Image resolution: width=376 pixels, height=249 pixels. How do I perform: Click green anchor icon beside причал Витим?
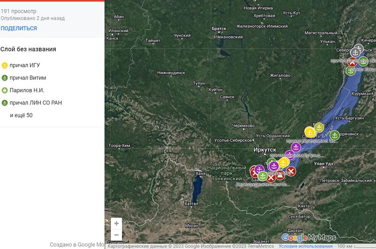(5, 78)
